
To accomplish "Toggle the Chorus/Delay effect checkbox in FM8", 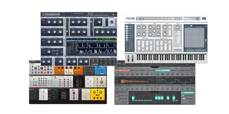I will [x=181, y=46].
